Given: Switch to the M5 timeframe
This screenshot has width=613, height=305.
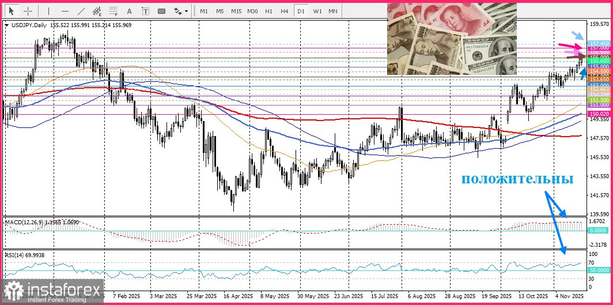Looking at the screenshot, I should point(220,11).
